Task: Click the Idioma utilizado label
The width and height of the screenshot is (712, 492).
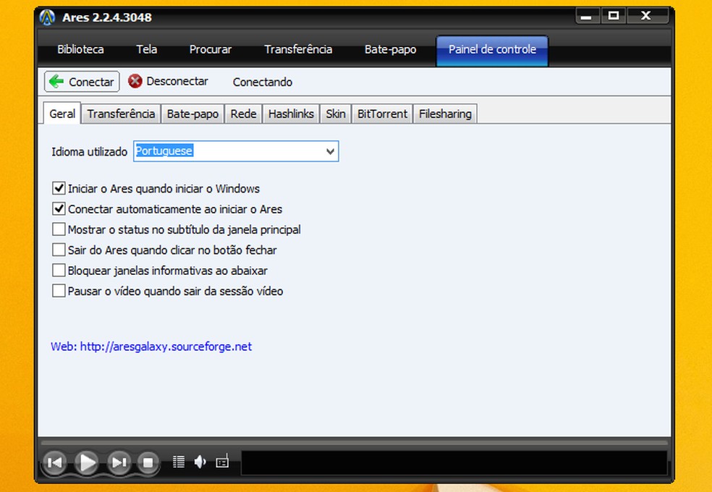Action: 89,152
